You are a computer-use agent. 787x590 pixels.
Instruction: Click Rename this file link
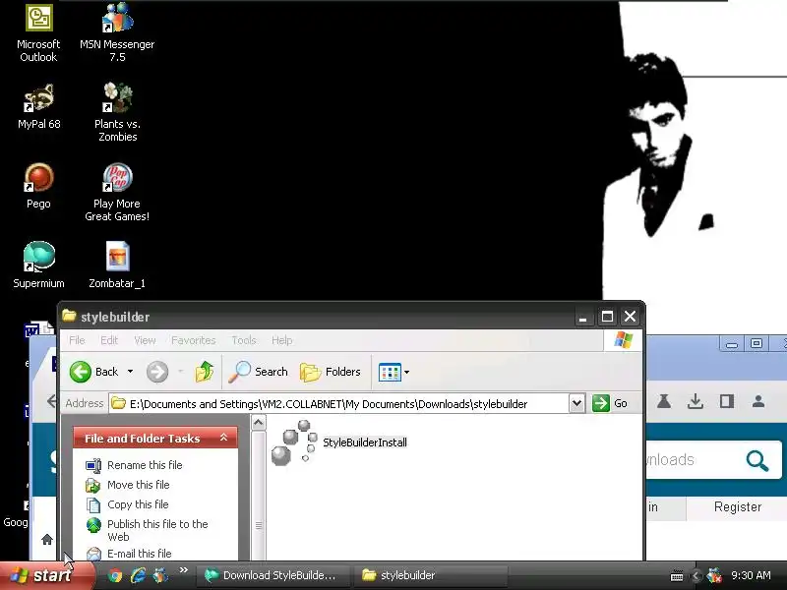145,465
